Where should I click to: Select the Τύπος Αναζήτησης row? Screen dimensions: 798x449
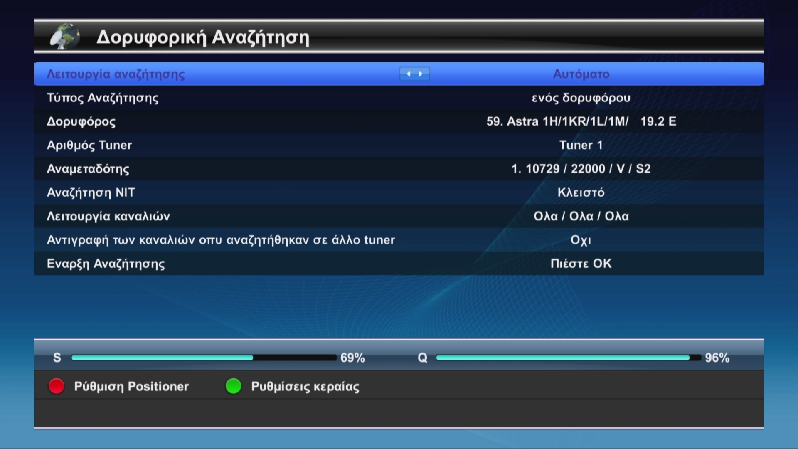pos(399,98)
